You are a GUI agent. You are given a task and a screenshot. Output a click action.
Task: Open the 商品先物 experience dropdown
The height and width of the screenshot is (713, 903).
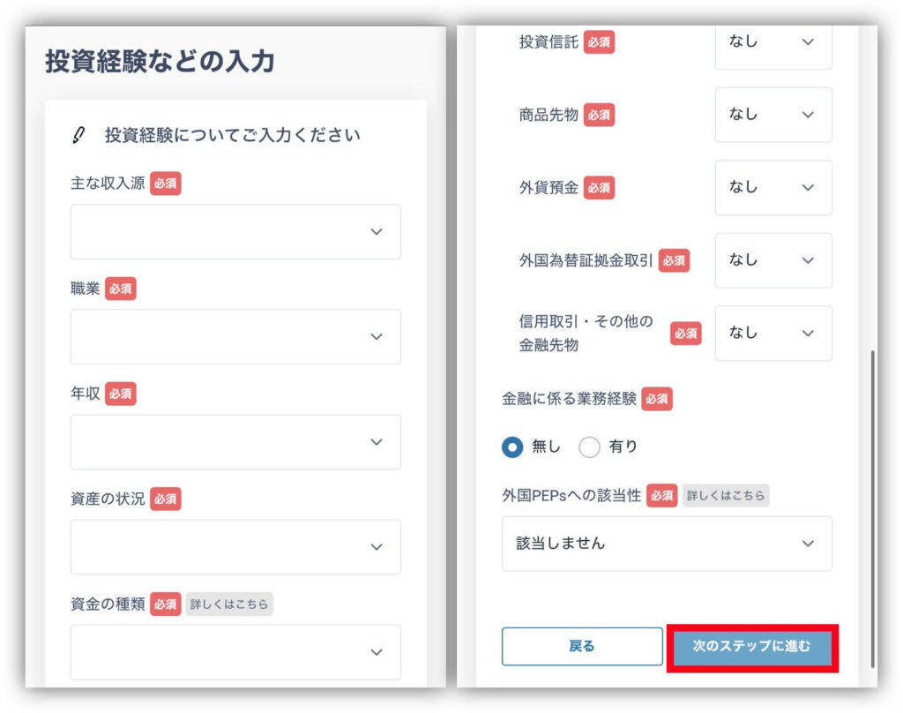pos(772,115)
